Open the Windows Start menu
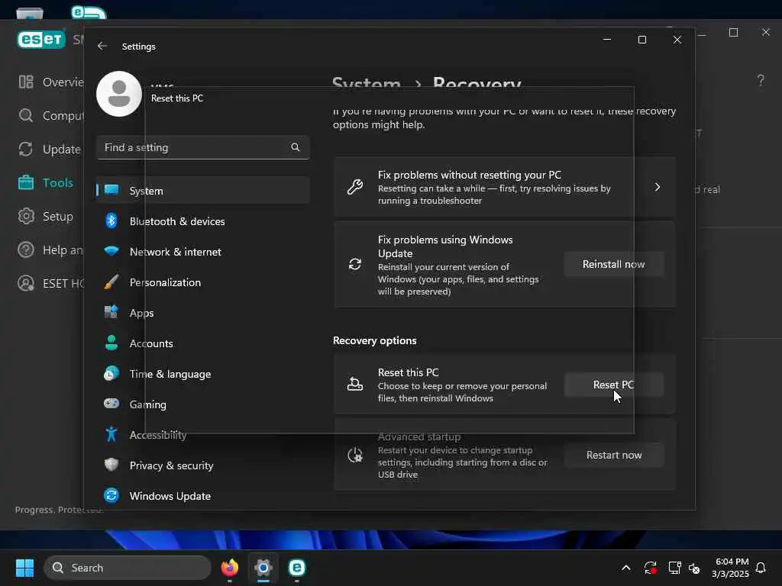Viewport: 782px width, 586px height. tap(24, 568)
